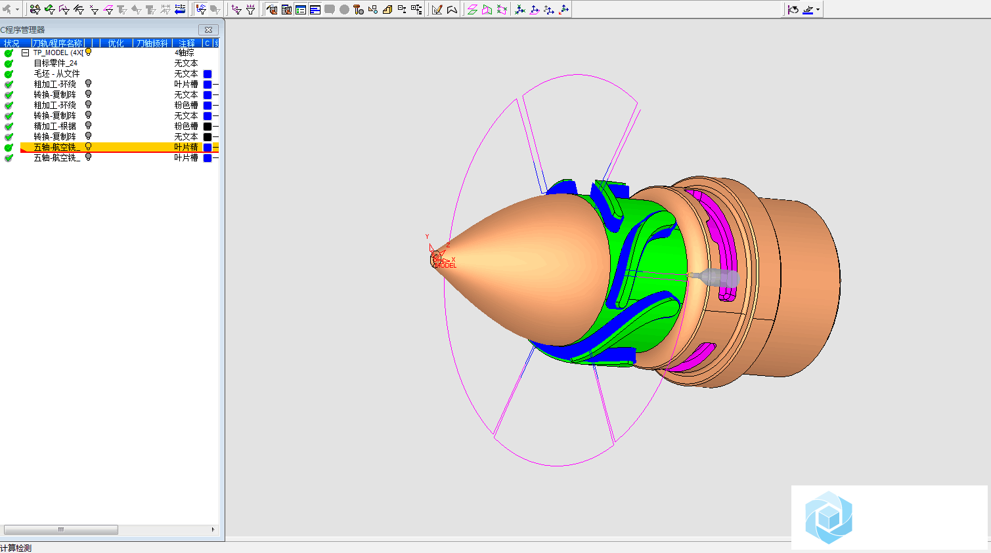Activate the solid bodies selection filter
This screenshot has width=991, height=553.
click(x=35, y=9)
